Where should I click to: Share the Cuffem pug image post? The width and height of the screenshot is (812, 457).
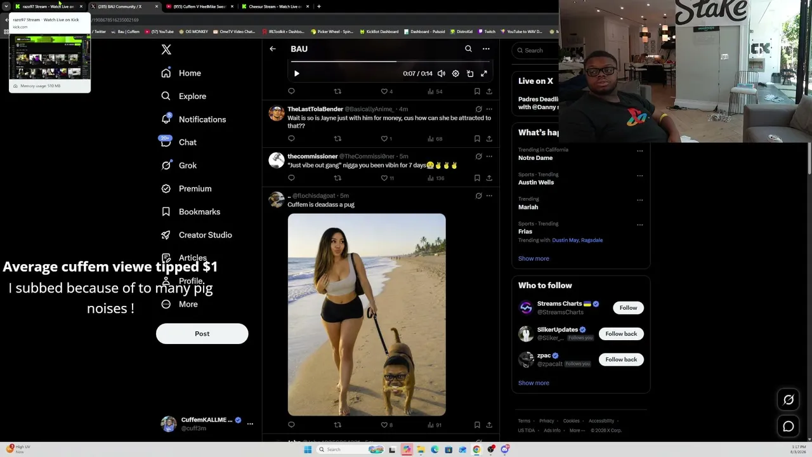tap(489, 425)
